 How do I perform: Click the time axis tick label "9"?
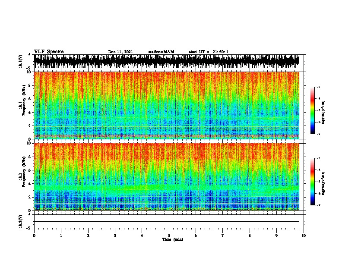[x=276, y=235]
